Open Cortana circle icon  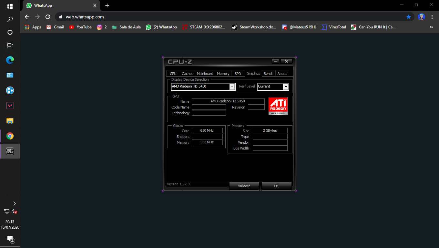10,32
